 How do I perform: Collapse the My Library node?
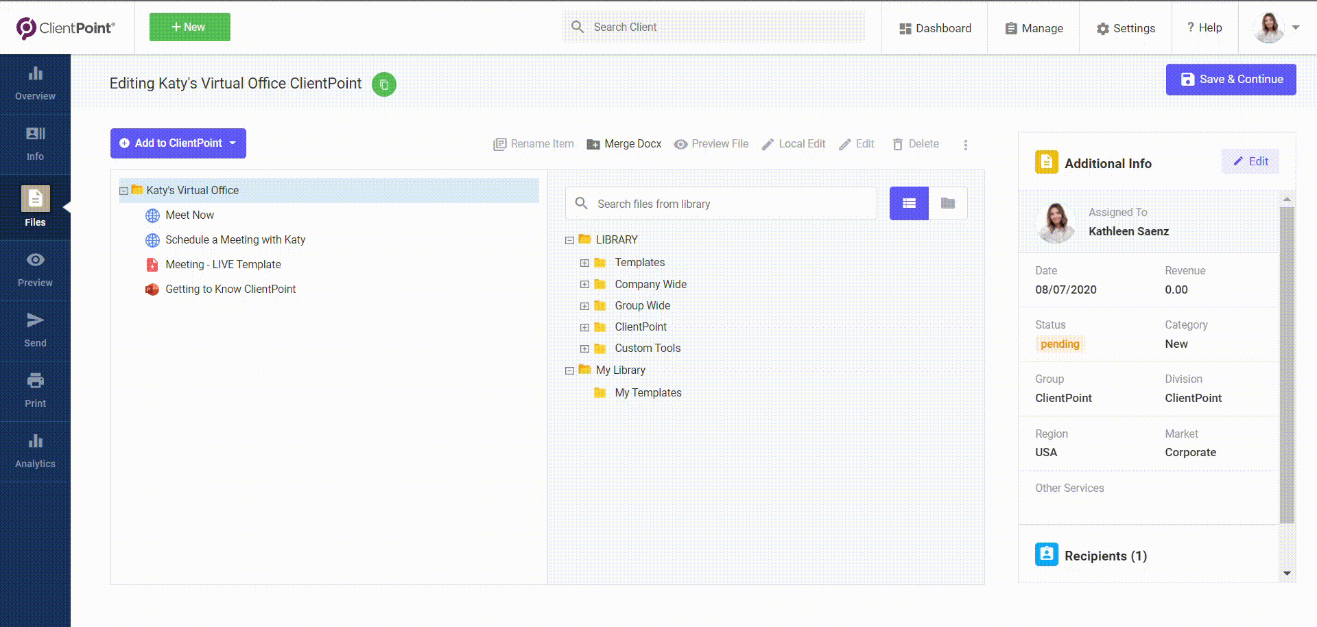[x=569, y=370]
